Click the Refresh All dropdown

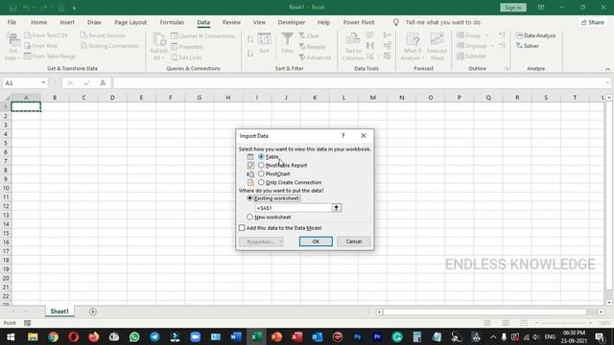[159, 47]
